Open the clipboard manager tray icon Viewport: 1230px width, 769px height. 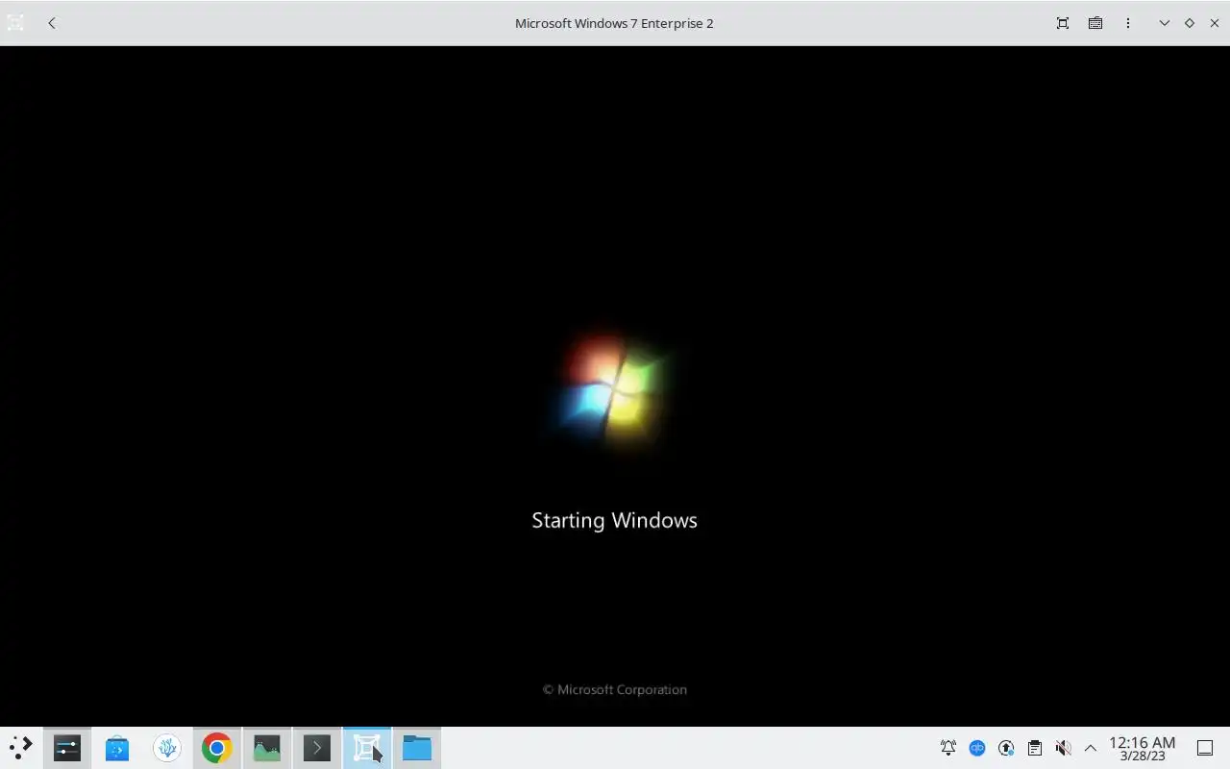click(x=1035, y=748)
